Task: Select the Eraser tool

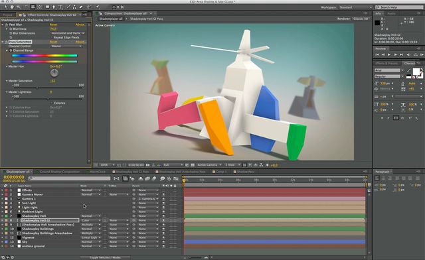Action: pyautogui.click(x=81, y=7)
